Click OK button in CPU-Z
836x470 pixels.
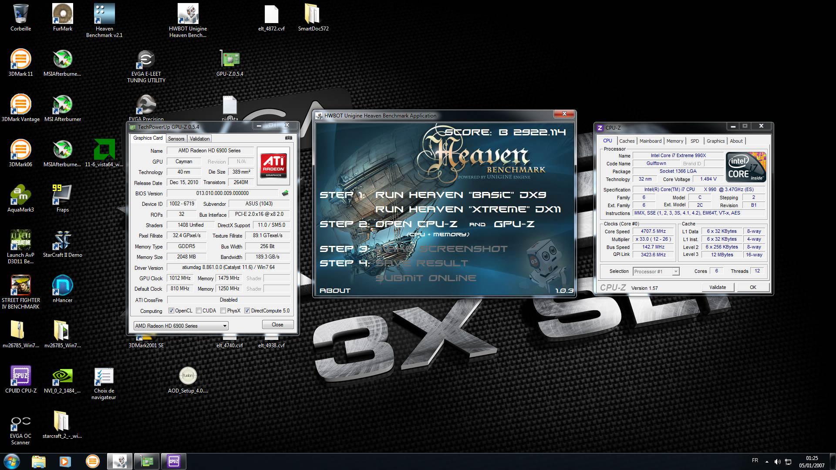click(753, 287)
